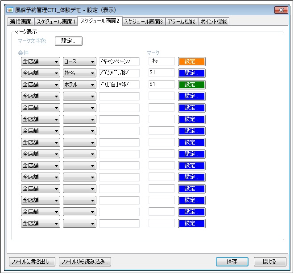Open the orange 設定 color swatch for キャンペーン
294x274 pixels.
(191, 61)
